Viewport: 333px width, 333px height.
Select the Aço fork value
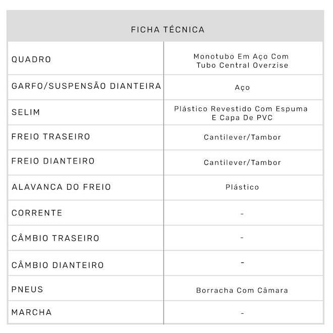point(242,88)
